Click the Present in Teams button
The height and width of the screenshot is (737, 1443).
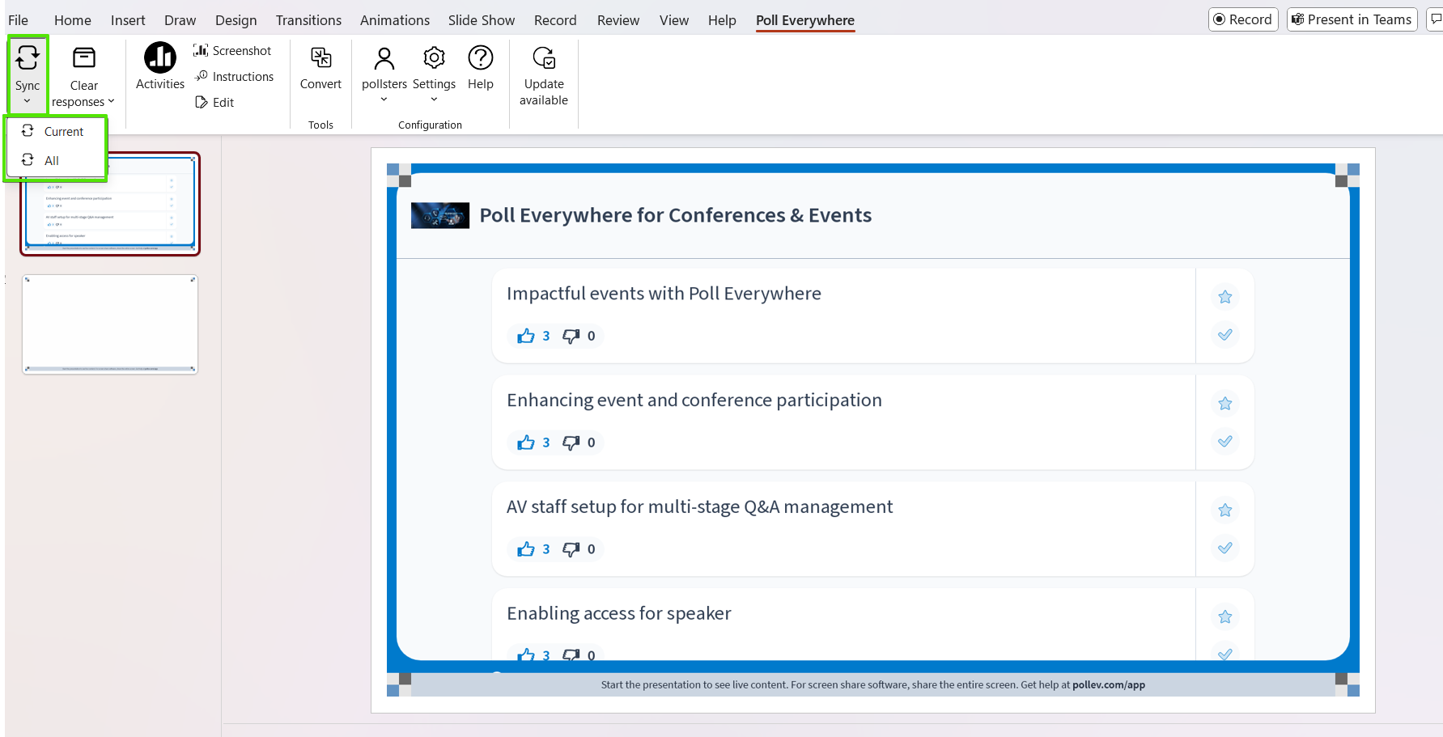tap(1352, 19)
